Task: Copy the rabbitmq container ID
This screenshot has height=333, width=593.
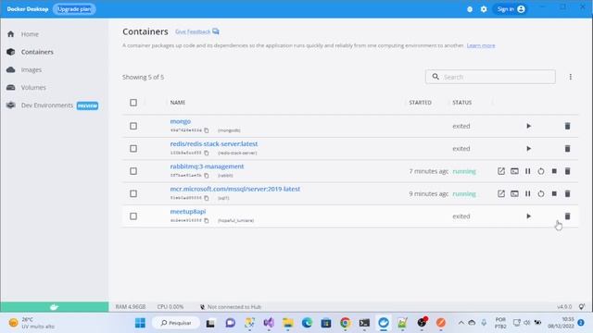Action: pyautogui.click(x=206, y=176)
